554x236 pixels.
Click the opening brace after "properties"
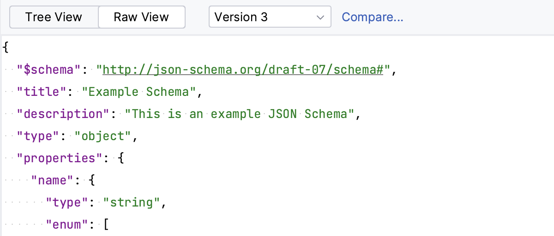click(x=121, y=158)
